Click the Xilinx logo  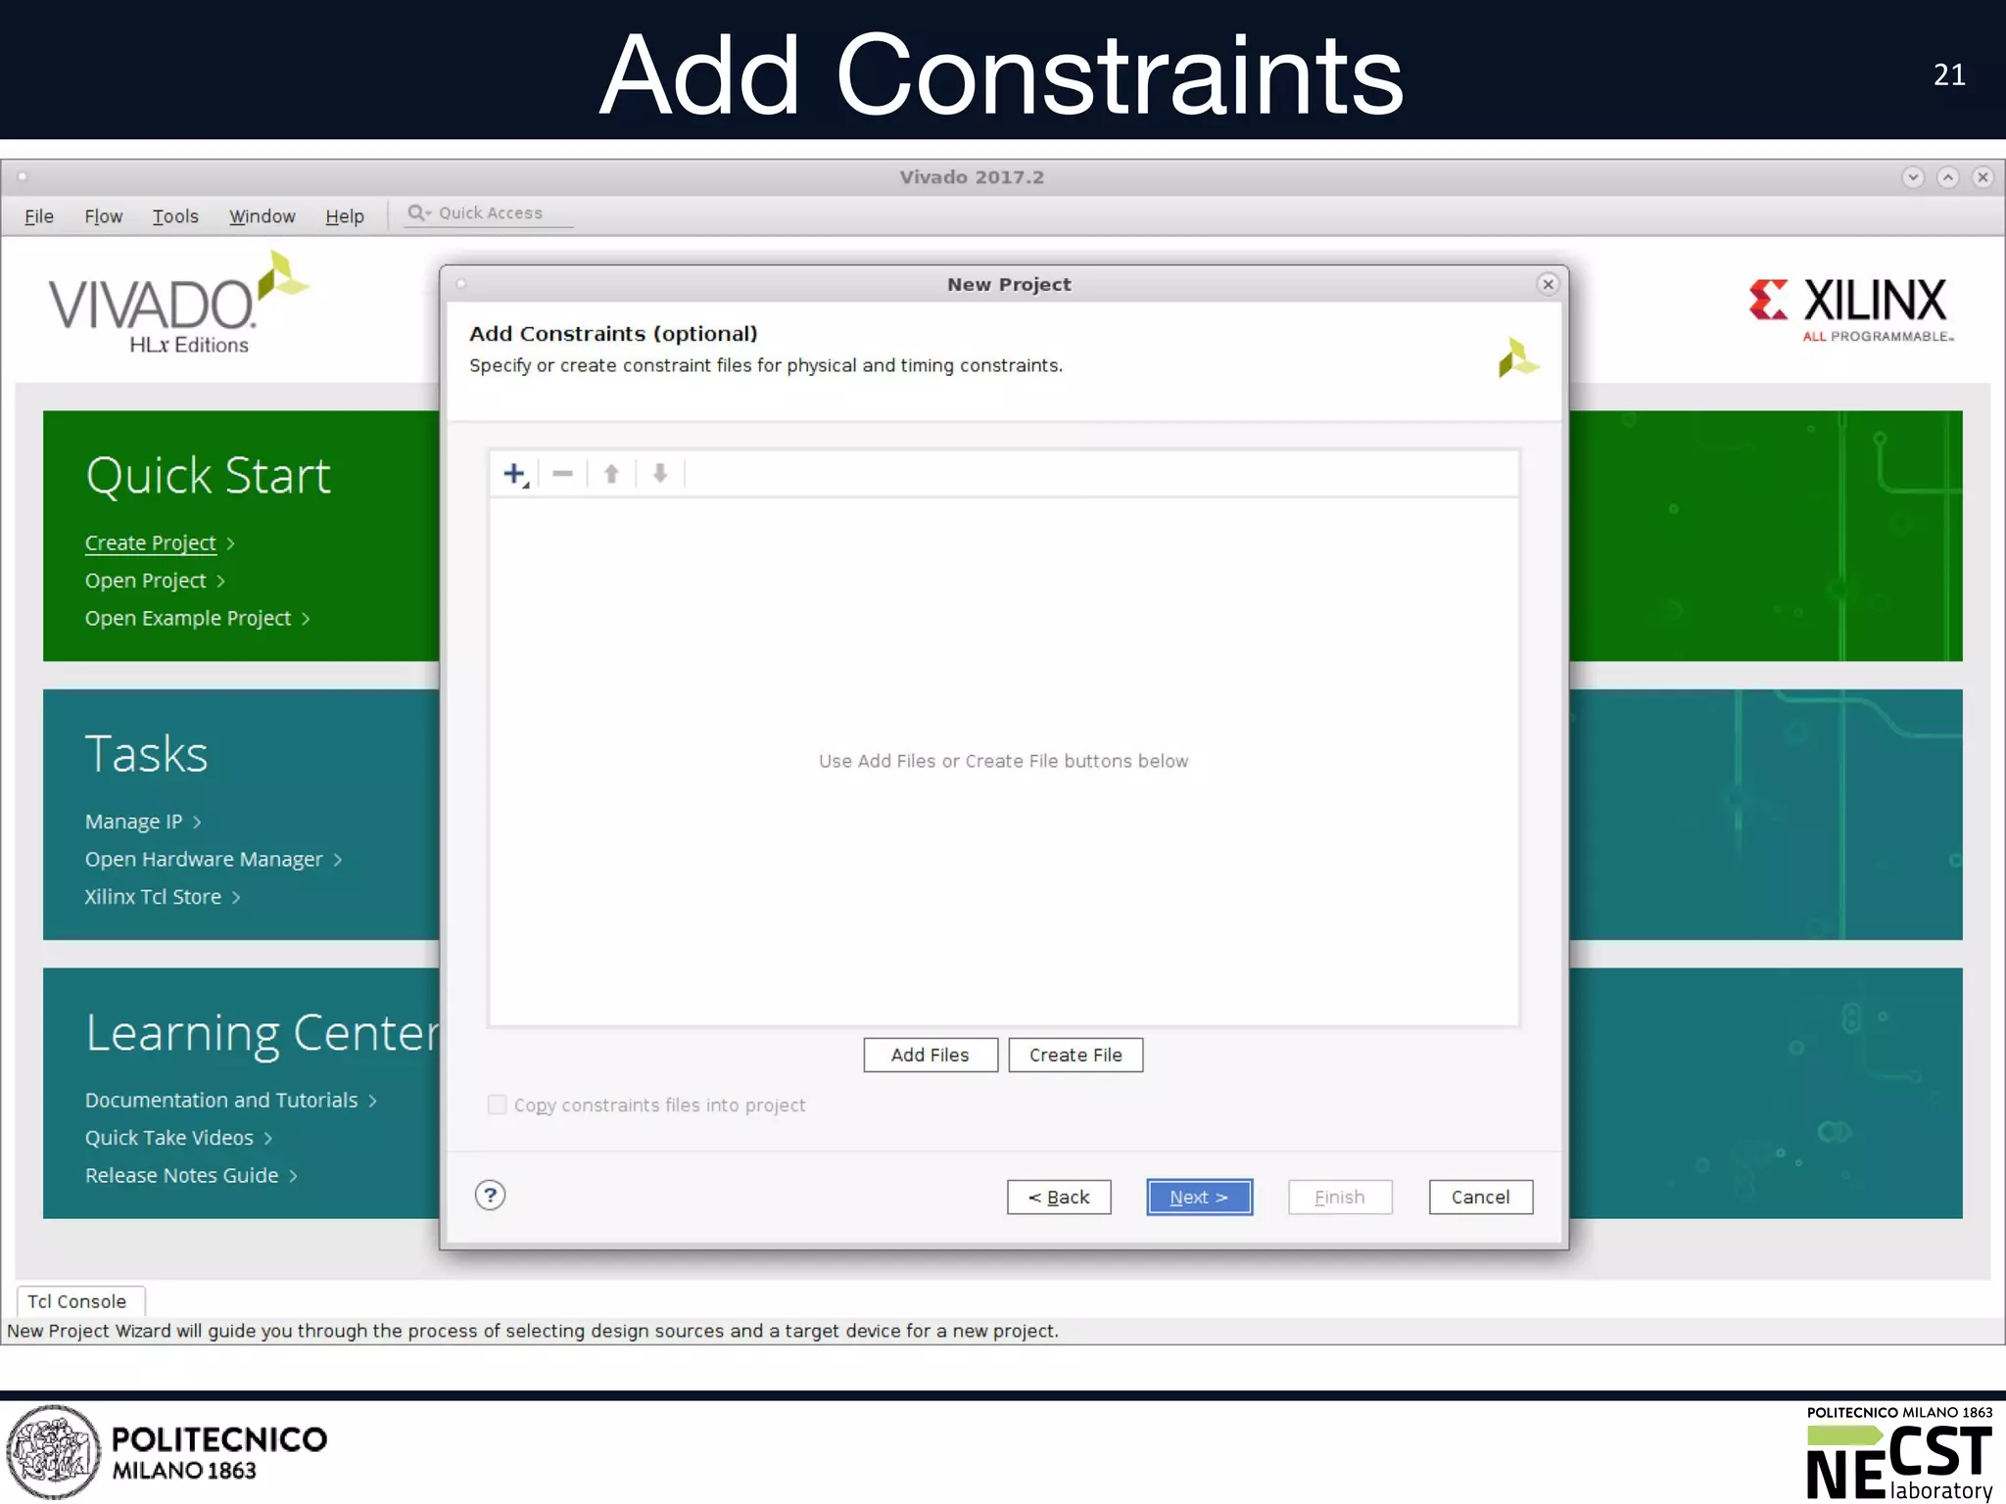1851,309
